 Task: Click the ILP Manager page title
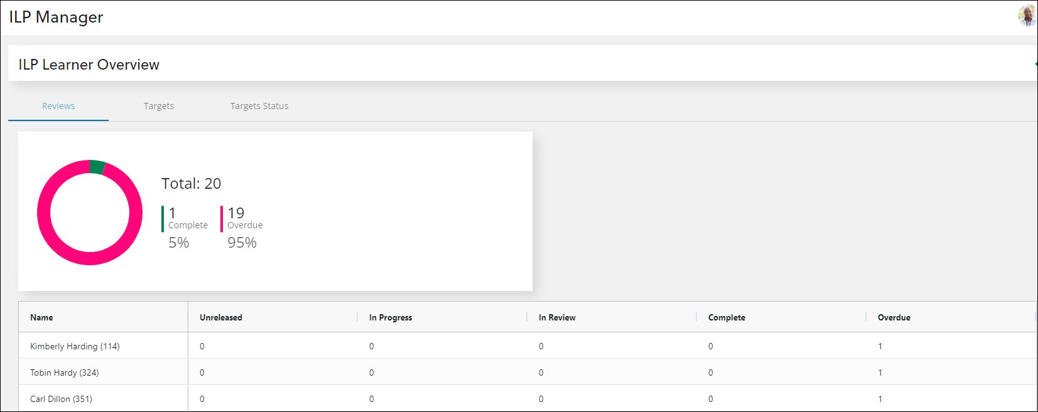pyautogui.click(x=56, y=17)
